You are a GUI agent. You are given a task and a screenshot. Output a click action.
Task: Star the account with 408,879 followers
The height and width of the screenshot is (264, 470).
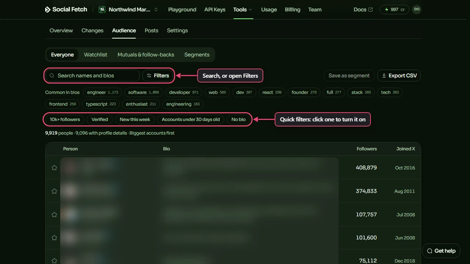coord(54,168)
